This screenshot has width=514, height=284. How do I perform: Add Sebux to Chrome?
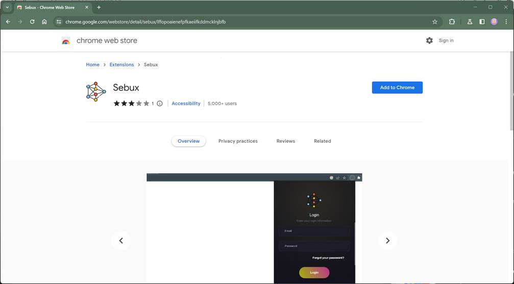click(x=397, y=88)
